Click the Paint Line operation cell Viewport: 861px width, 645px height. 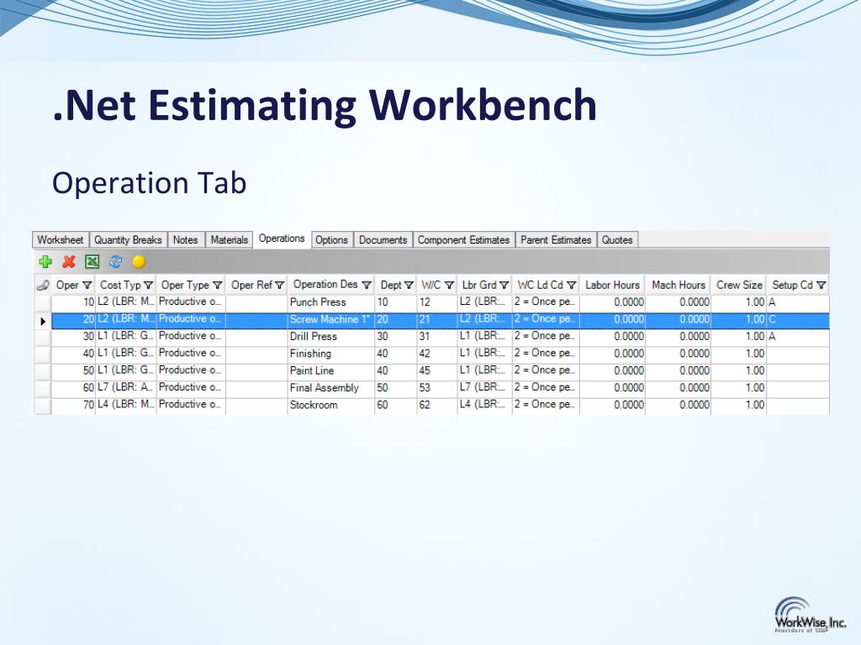coord(330,370)
